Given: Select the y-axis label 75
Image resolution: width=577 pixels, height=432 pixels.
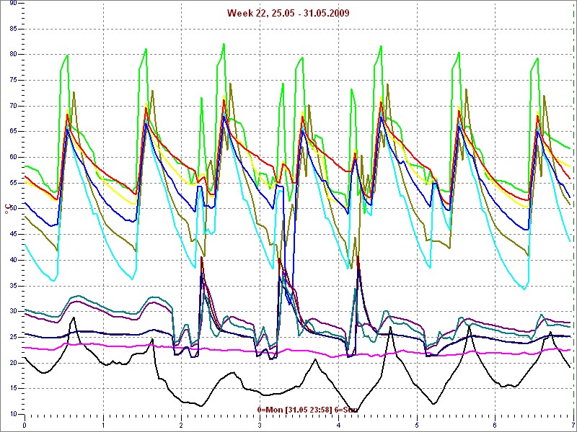Looking at the screenshot, I should 12,81.
